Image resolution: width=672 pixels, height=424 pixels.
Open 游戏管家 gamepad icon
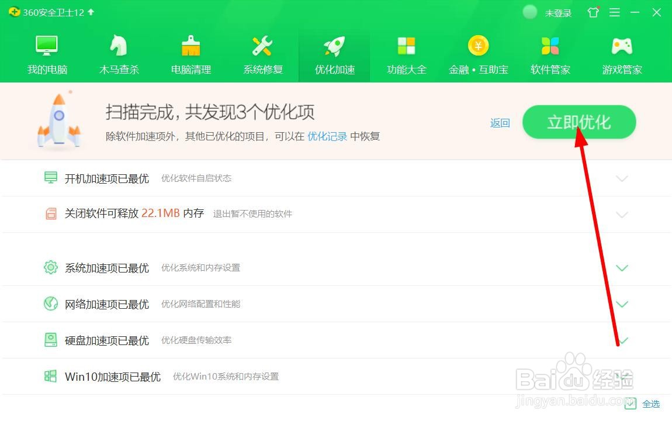coord(622,46)
